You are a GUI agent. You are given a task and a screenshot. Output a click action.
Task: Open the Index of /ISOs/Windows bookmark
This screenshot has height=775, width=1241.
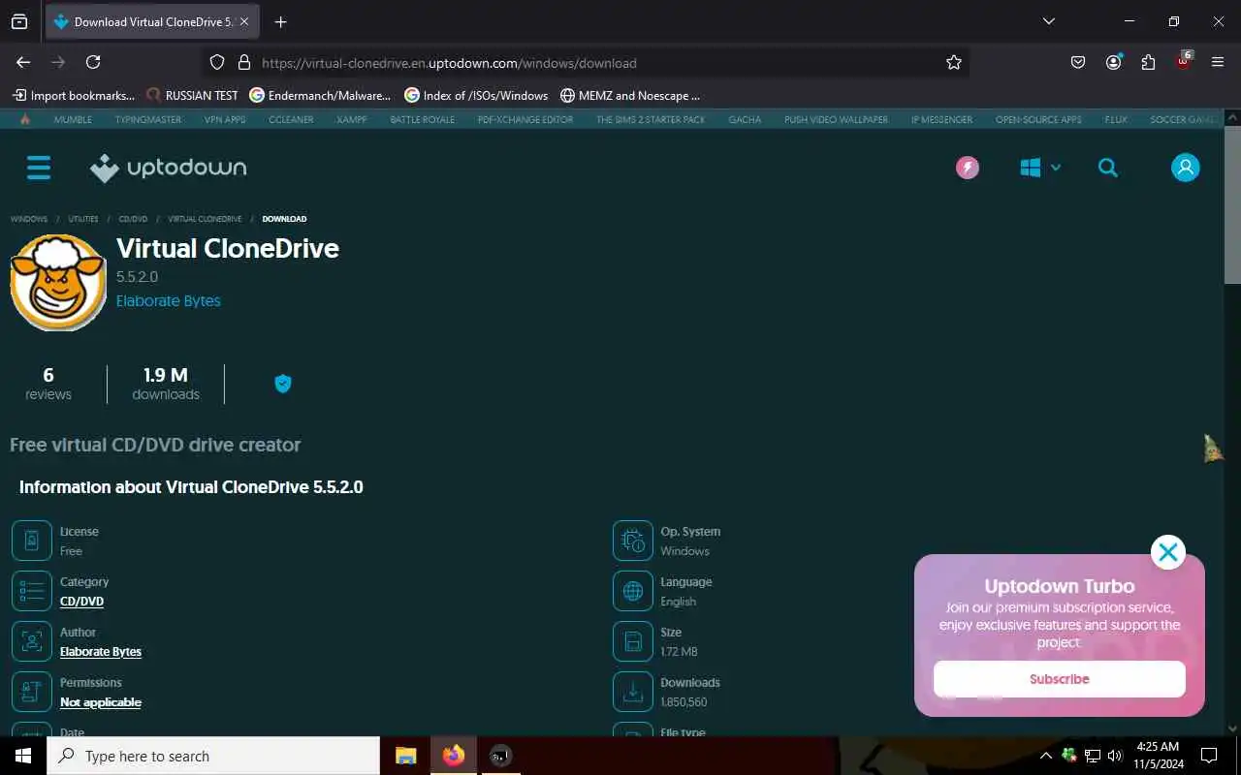pos(476,95)
